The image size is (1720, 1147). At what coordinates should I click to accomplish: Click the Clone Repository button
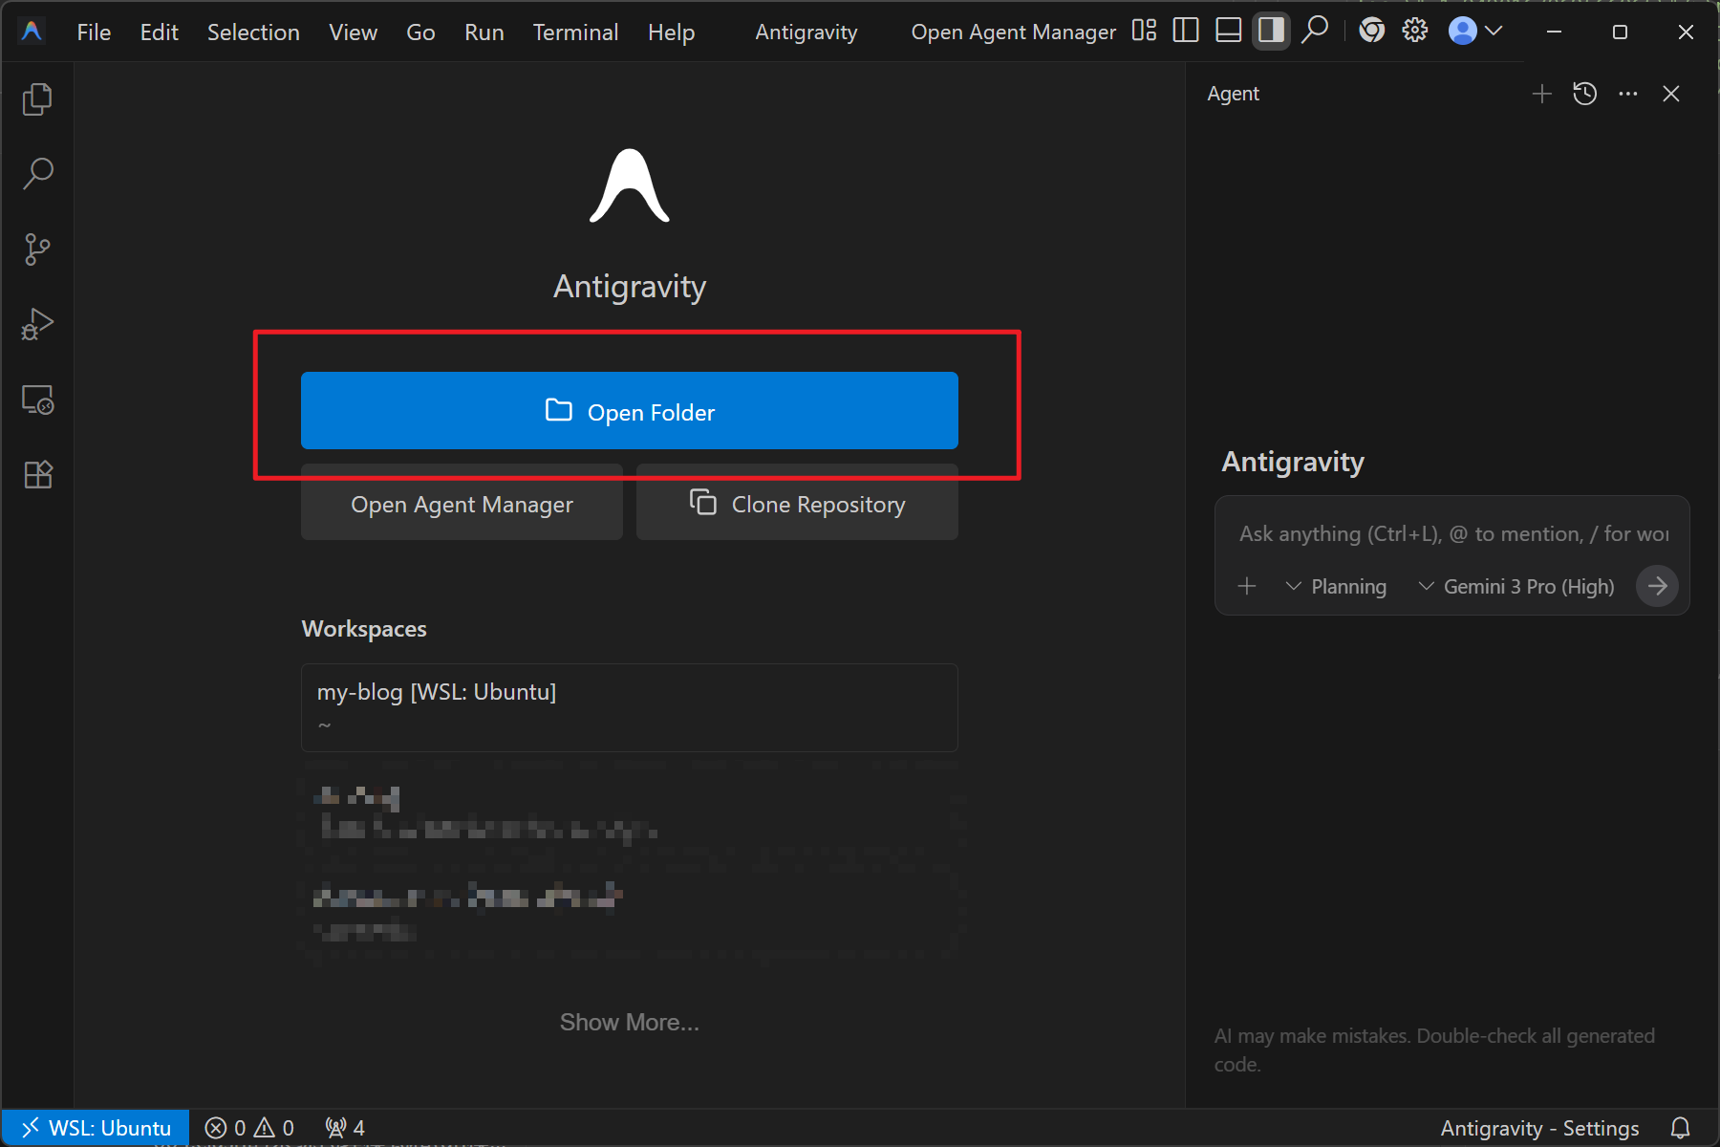pyautogui.click(x=797, y=504)
